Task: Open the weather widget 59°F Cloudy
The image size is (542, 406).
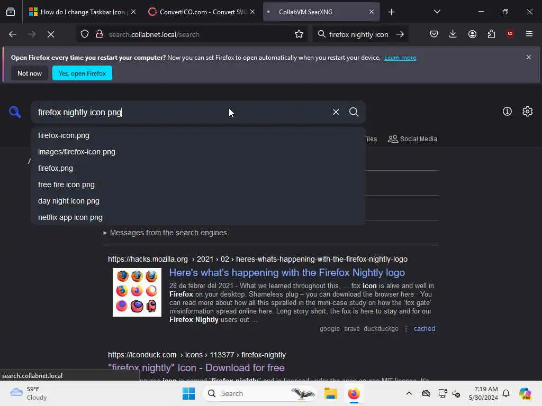Action: pos(29,393)
